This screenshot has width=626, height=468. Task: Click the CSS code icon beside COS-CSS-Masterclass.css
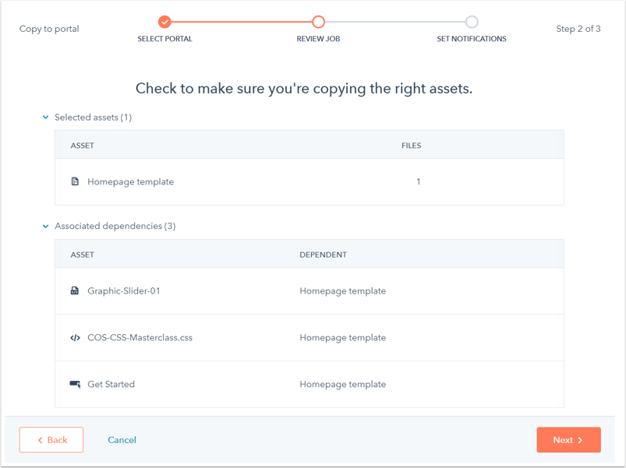click(x=75, y=338)
